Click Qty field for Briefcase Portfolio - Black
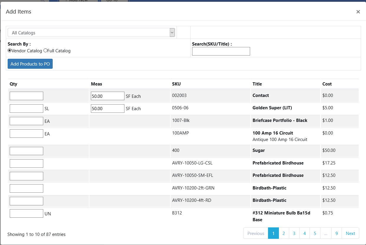Viewport: 366px width, 245px height. (26, 121)
